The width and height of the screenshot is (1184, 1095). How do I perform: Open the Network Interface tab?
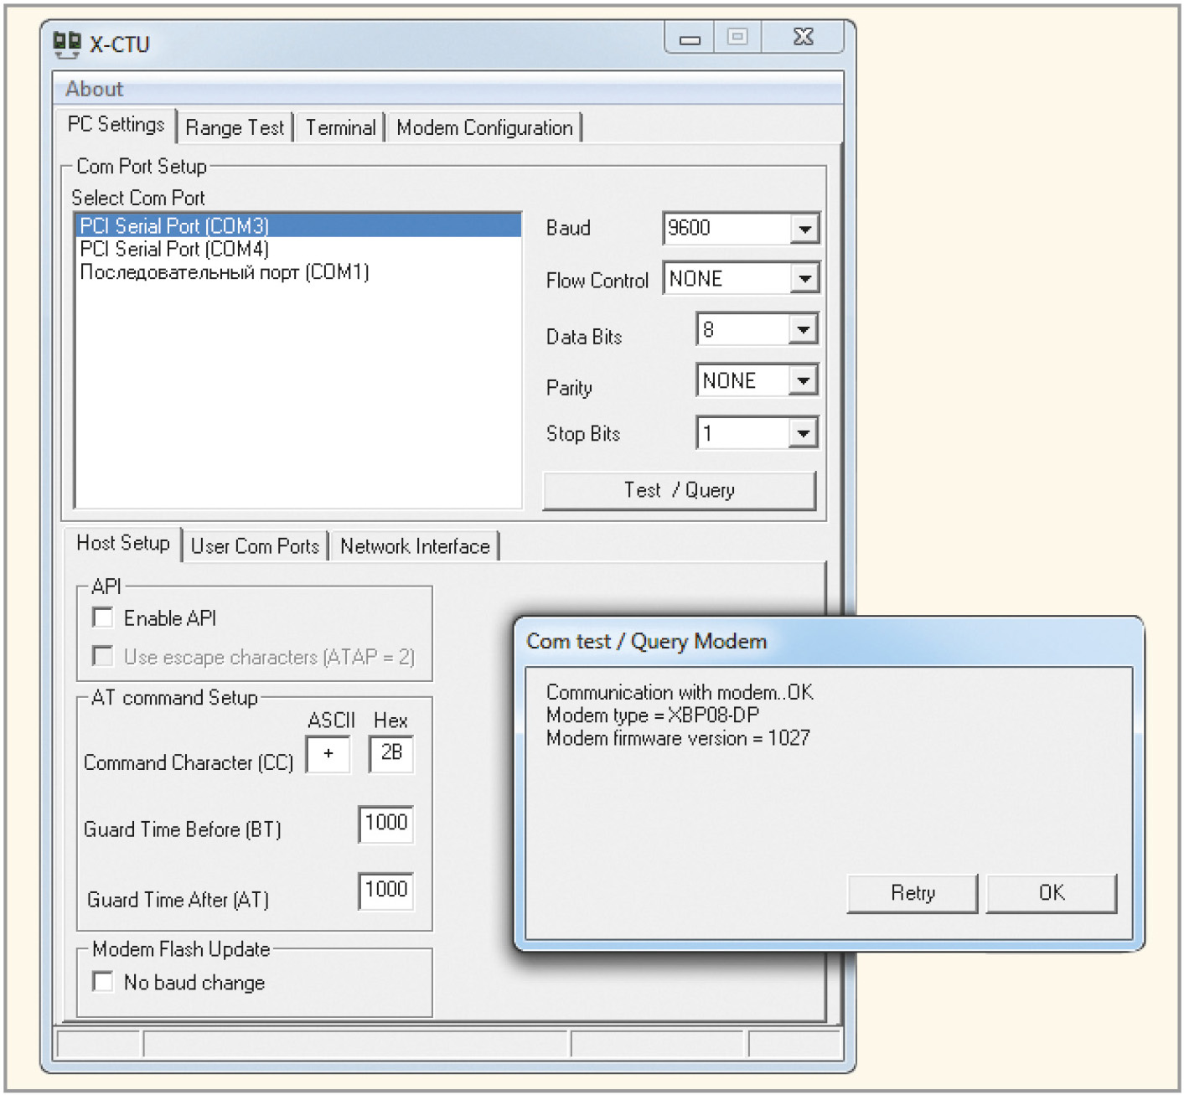[x=415, y=546]
